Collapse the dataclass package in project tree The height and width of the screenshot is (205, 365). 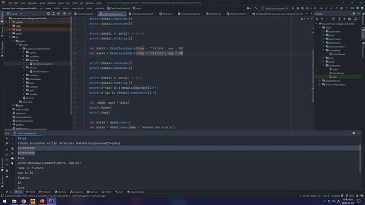24,60
